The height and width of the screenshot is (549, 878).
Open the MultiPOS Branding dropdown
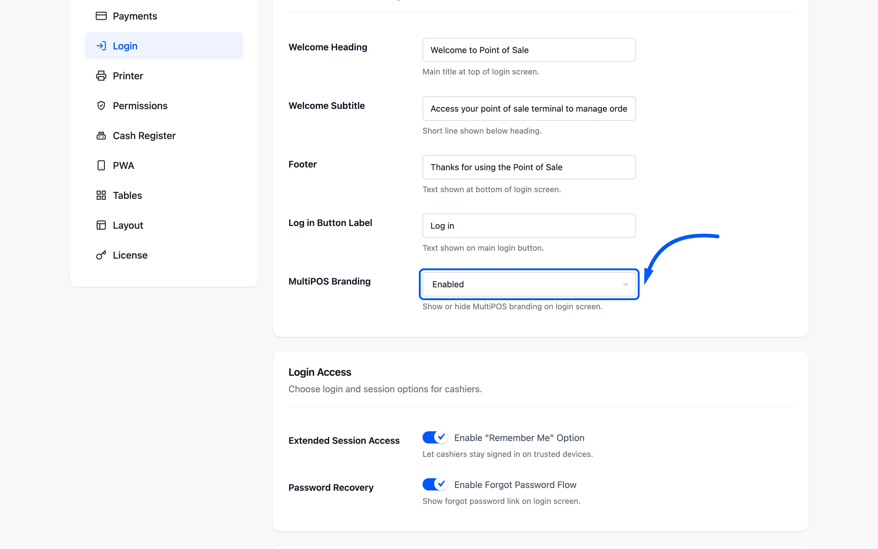tap(529, 284)
